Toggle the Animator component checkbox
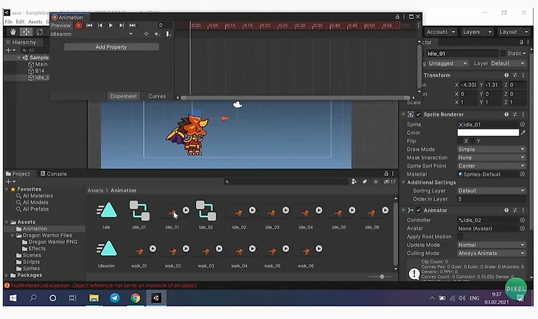 419,210
